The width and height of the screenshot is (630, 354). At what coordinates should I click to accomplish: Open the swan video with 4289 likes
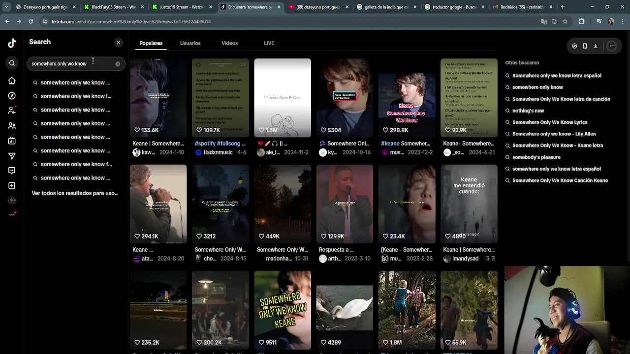345,310
